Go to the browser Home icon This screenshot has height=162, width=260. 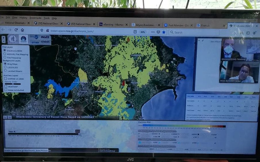(22, 30)
